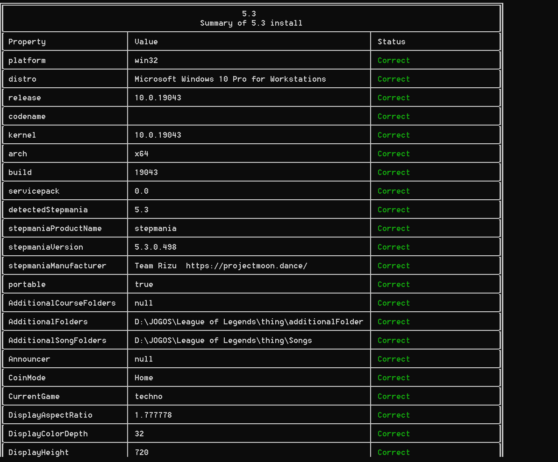The width and height of the screenshot is (558, 462).
Task: Click the CurrentGame value 'techno'
Action: 149,396
